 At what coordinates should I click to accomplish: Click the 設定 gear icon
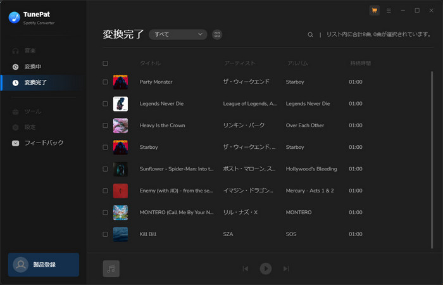[16, 127]
